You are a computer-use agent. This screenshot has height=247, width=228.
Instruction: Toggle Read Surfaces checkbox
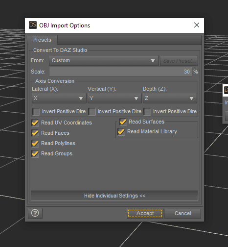pos(123,122)
